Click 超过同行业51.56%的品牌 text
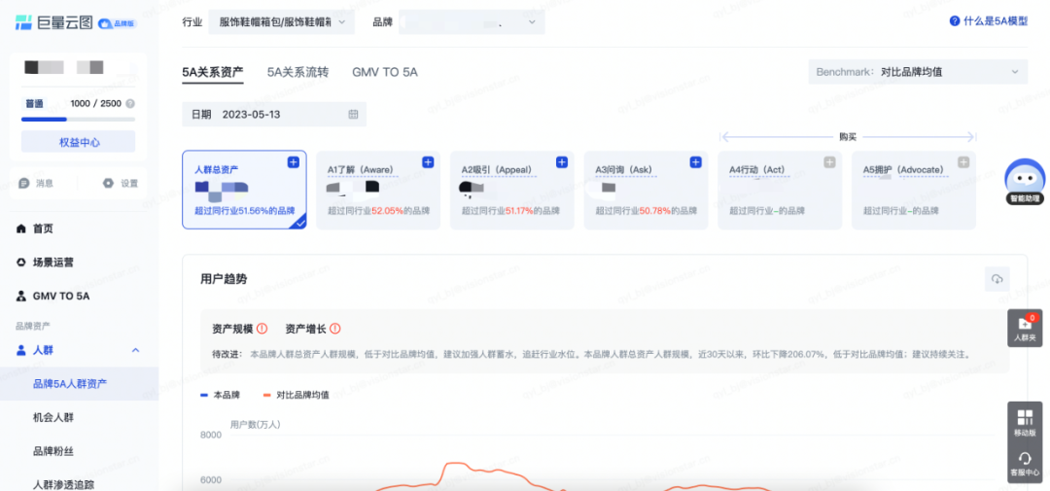 244,210
